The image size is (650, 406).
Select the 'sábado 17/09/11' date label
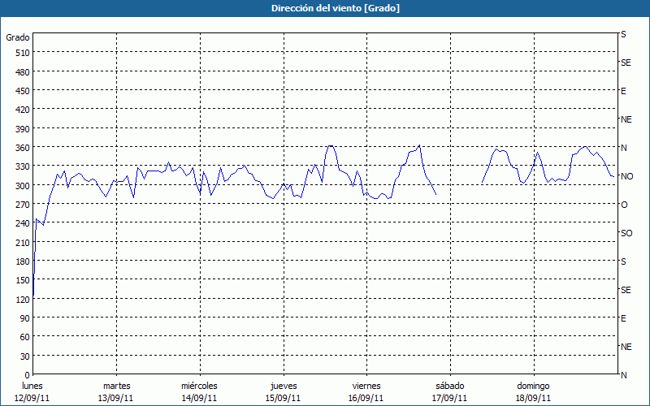pyautogui.click(x=449, y=391)
